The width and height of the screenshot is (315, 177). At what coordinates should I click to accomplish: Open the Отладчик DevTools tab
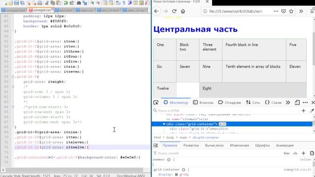tap(230, 103)
